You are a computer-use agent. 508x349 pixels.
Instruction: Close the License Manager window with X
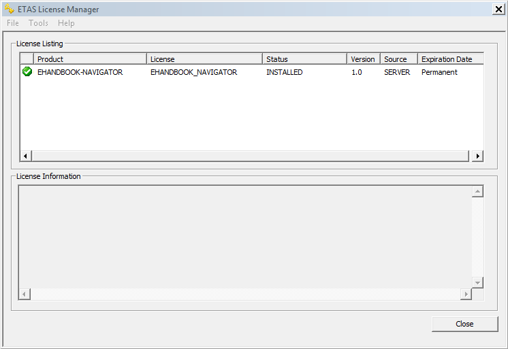[498, 9]
